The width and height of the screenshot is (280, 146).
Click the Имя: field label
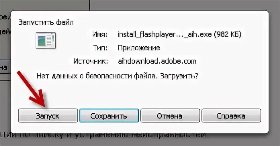click(100, 34)
